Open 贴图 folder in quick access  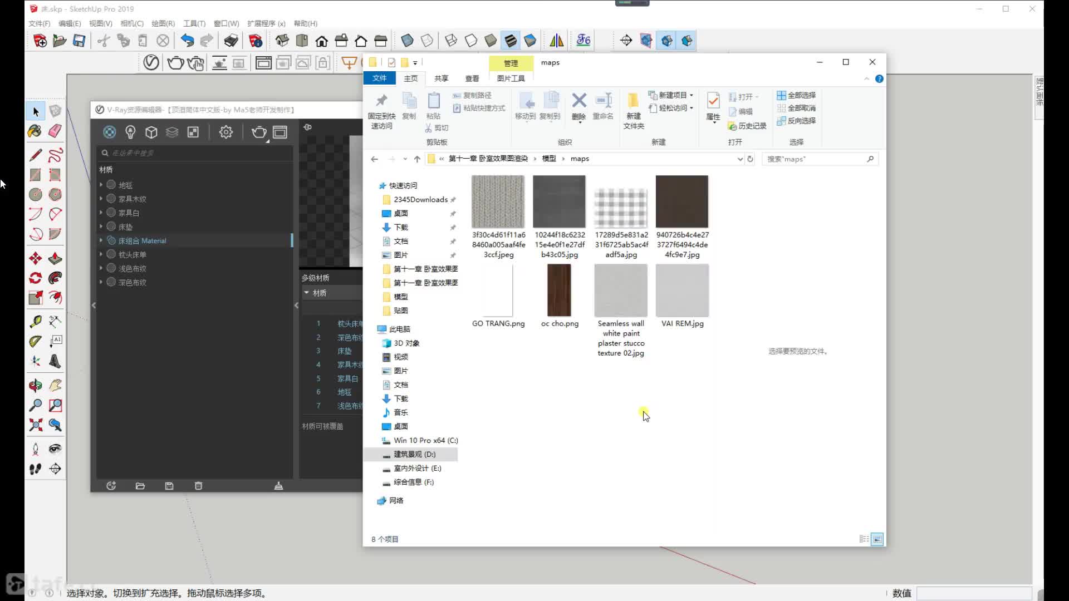click(x=400, y=311)
